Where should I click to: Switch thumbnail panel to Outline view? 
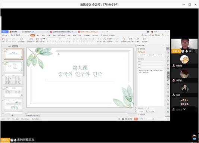(9, 46)
